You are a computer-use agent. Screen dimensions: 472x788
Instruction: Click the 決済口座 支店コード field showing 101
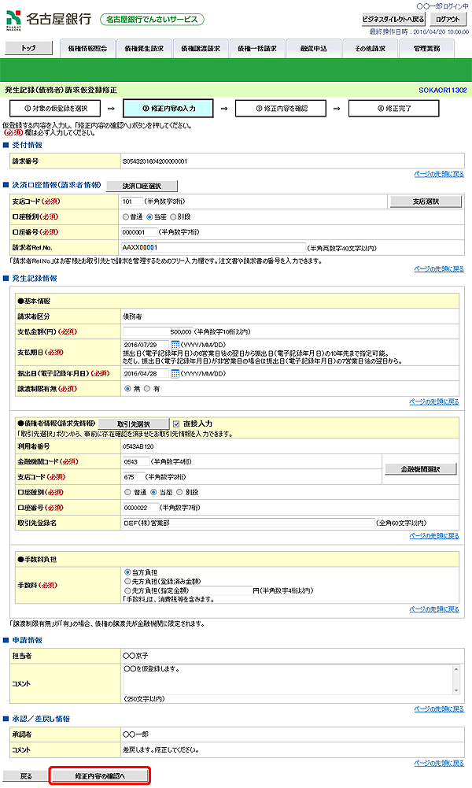click(131, 202)
